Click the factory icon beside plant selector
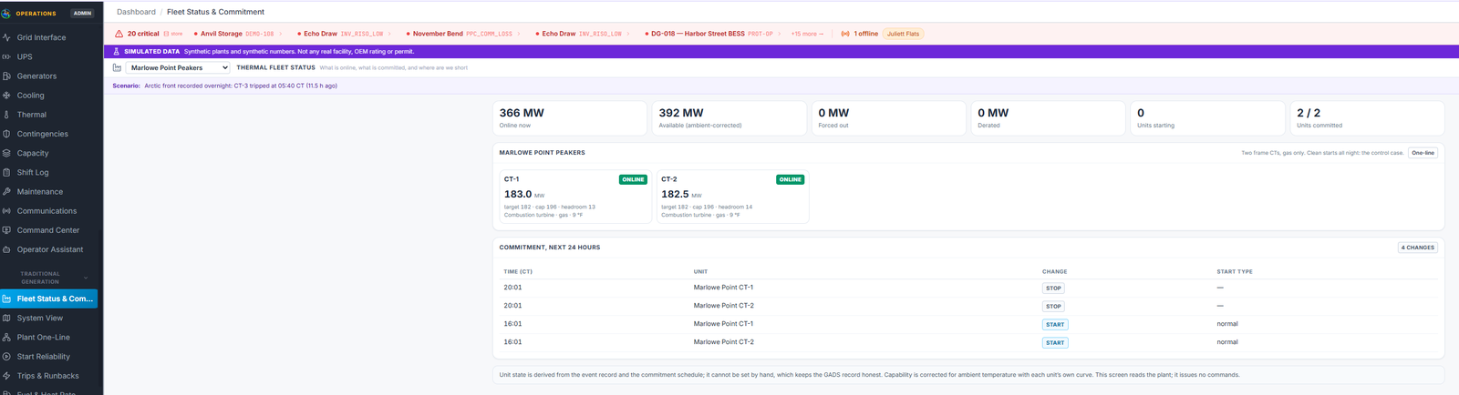This screenshot has height=395, width=1459. coord(117,67)
